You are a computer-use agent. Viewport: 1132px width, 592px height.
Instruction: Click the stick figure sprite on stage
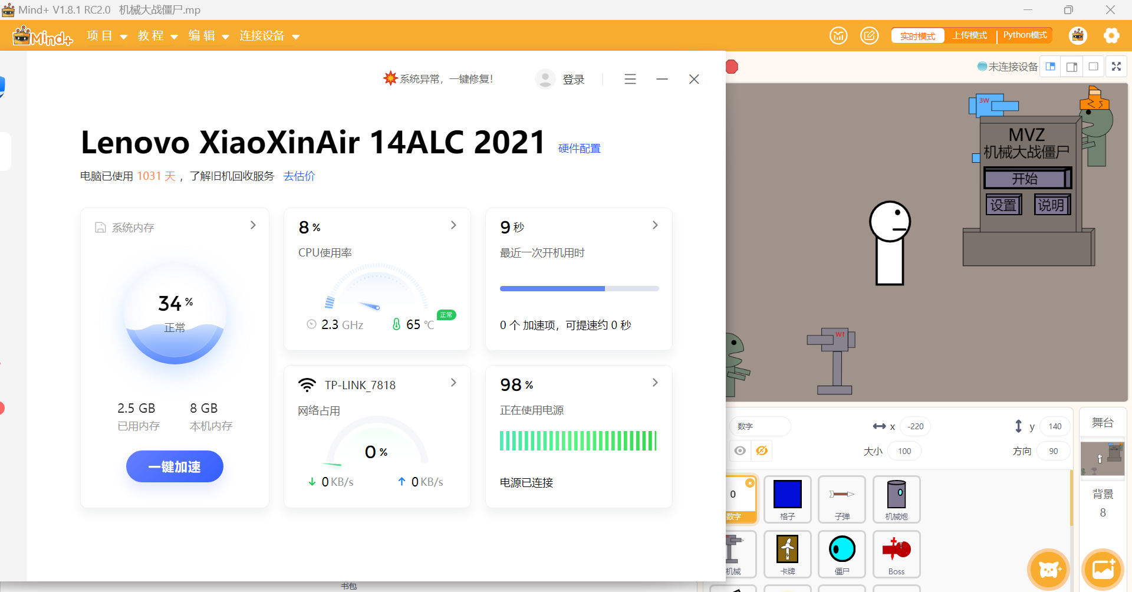click(890, 243)
